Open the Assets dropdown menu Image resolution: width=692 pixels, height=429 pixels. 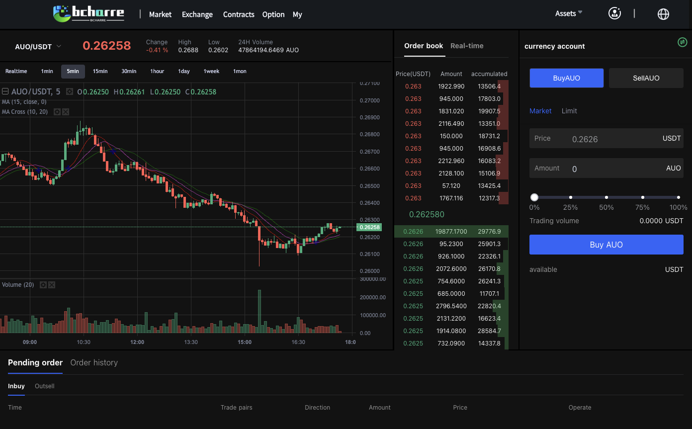568,13
